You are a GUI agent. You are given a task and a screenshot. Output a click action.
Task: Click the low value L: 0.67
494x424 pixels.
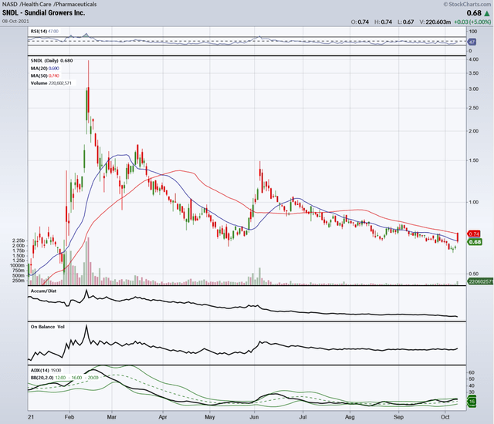point(405,22)
